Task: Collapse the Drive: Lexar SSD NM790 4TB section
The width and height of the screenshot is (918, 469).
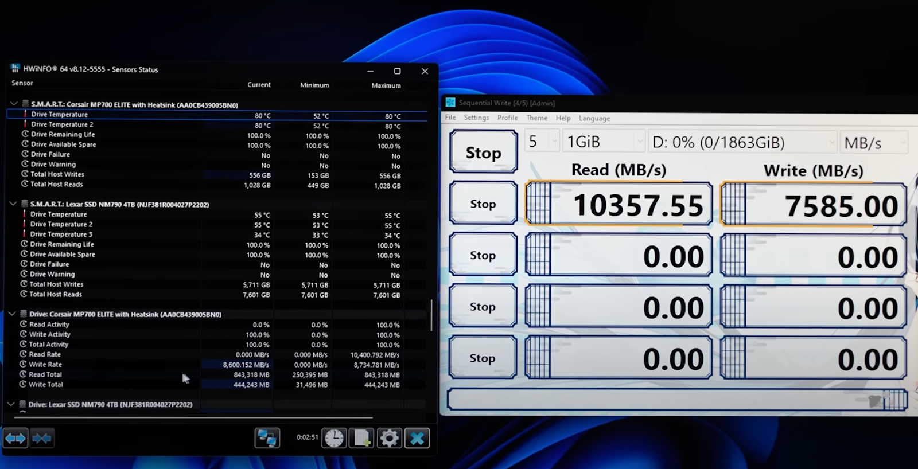Action: tap(11, 404)
